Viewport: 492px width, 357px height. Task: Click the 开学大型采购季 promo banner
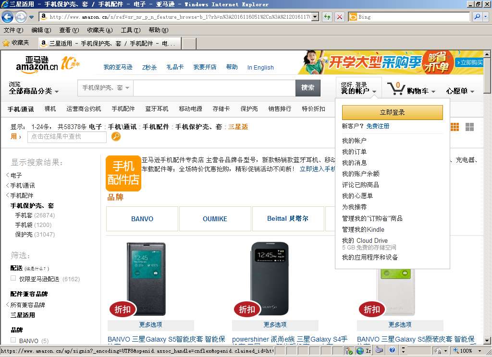pyautogui.click(x=391, y=62)
